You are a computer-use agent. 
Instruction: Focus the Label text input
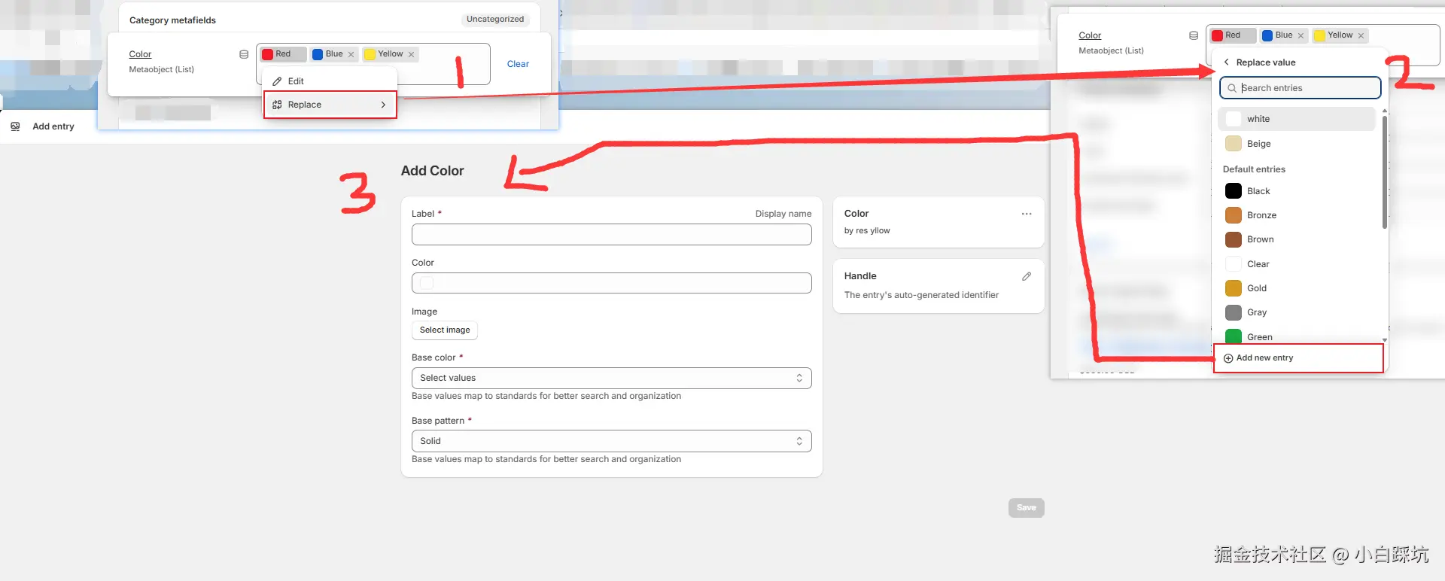(x=611, y=235)
